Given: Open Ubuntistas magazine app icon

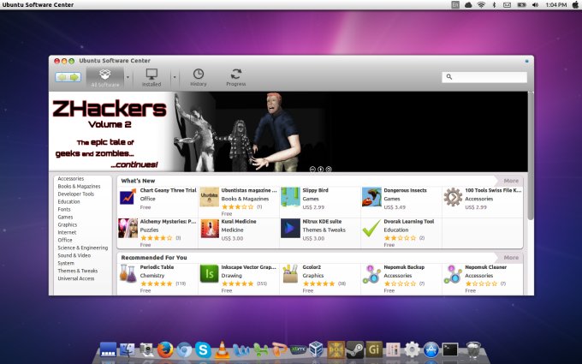Looking at the screenshot, I should pyautogui.click(x=209, y=197).
